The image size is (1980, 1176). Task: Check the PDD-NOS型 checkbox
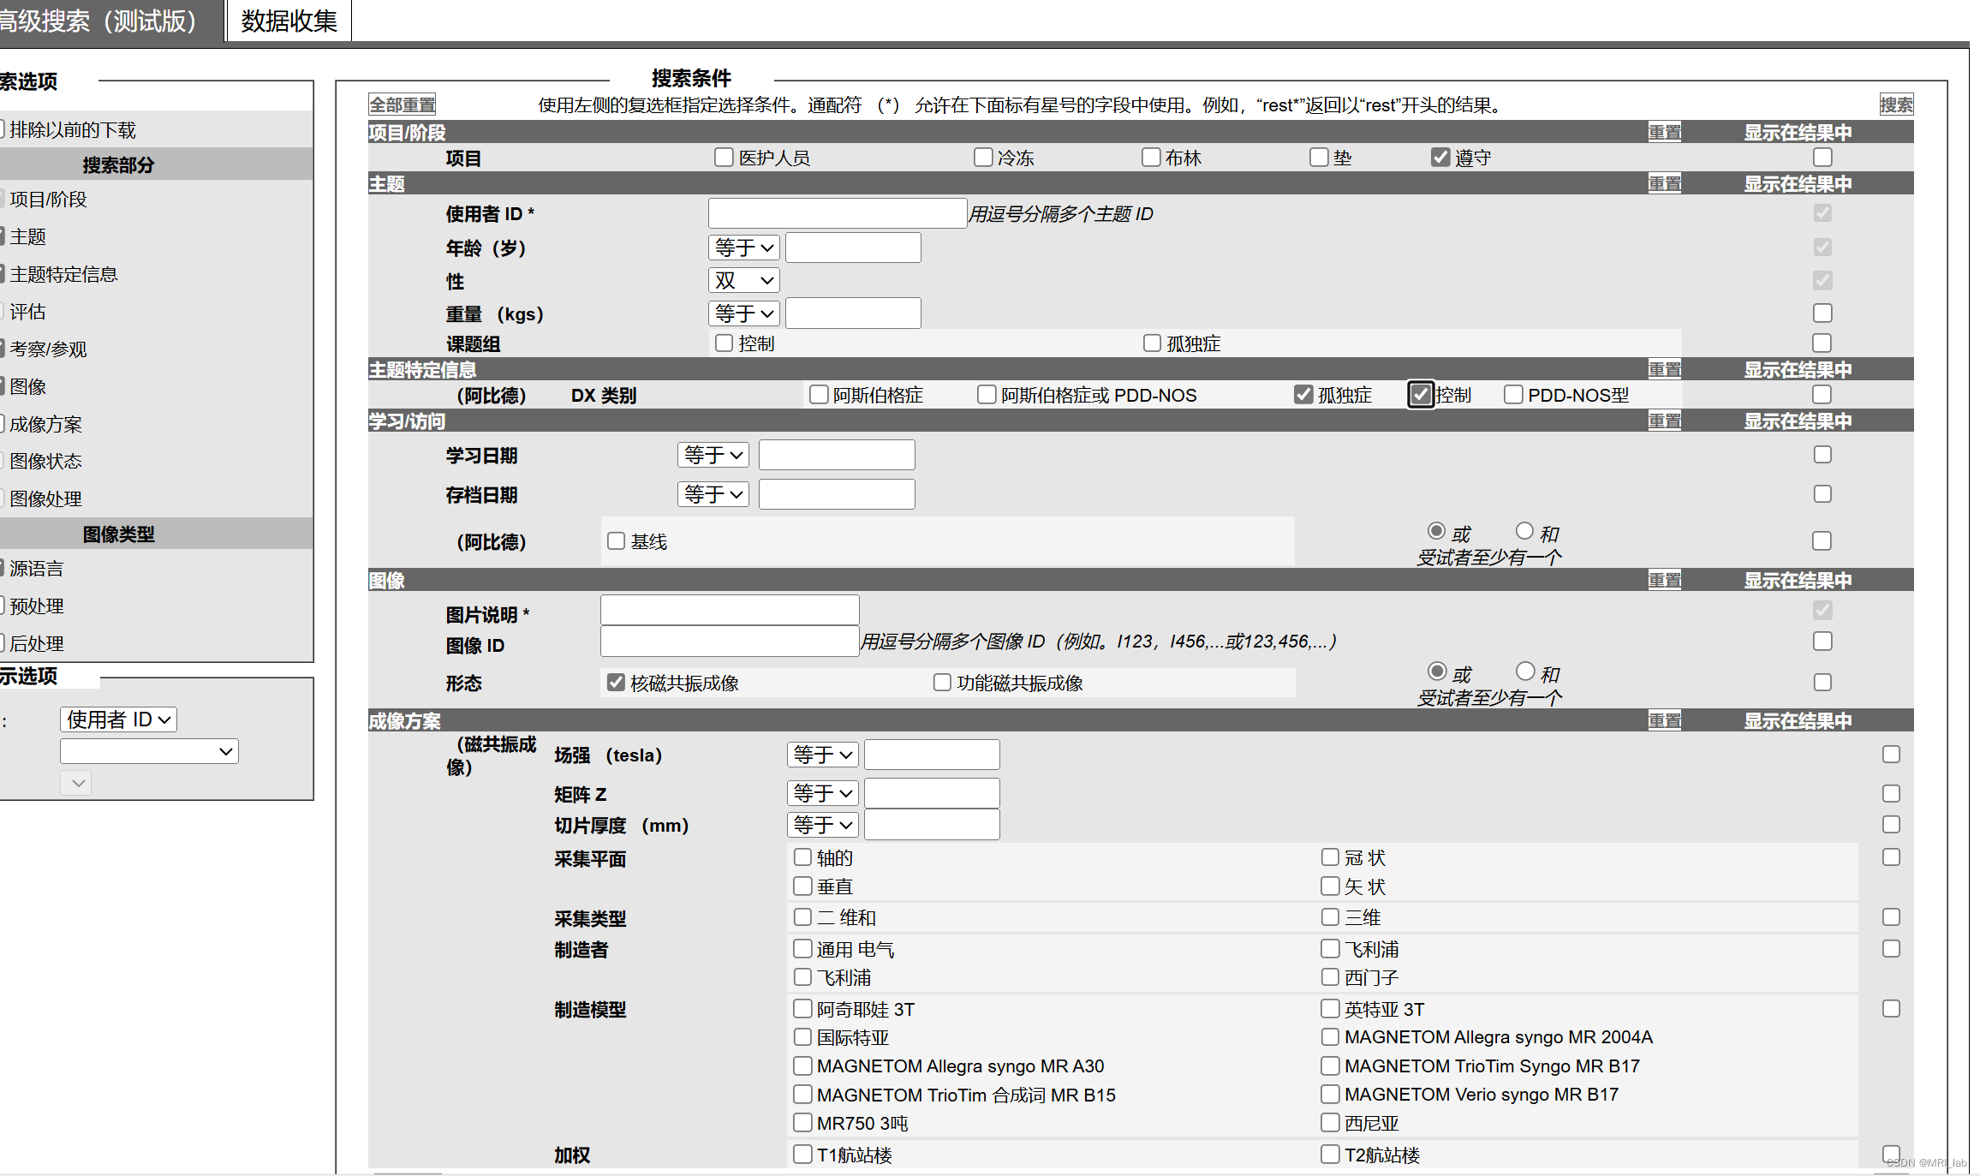coord(1513,394)
